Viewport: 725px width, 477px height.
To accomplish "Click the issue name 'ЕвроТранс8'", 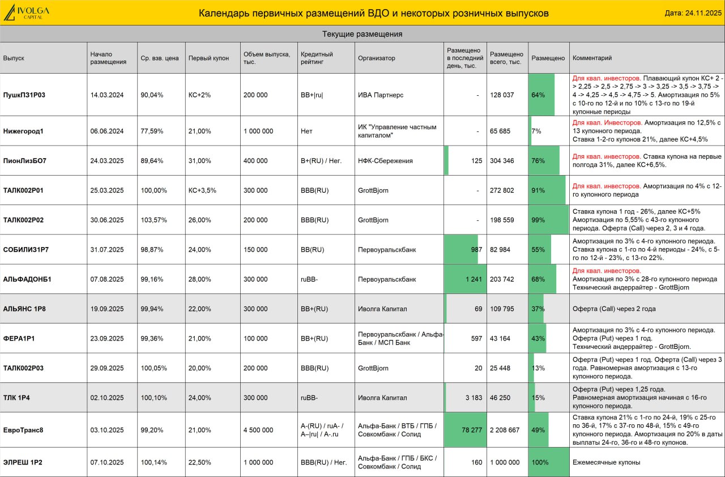I will pyautogui.click(x=23, y=430).
